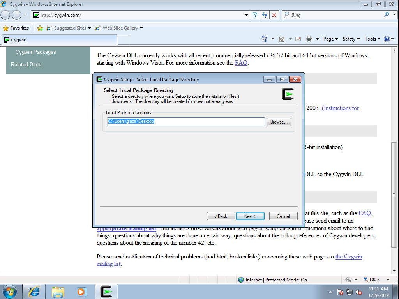Viewport: 399px width, 299px height.
Task: Click the magnifier search icon
Action: [x=387, y=15]
